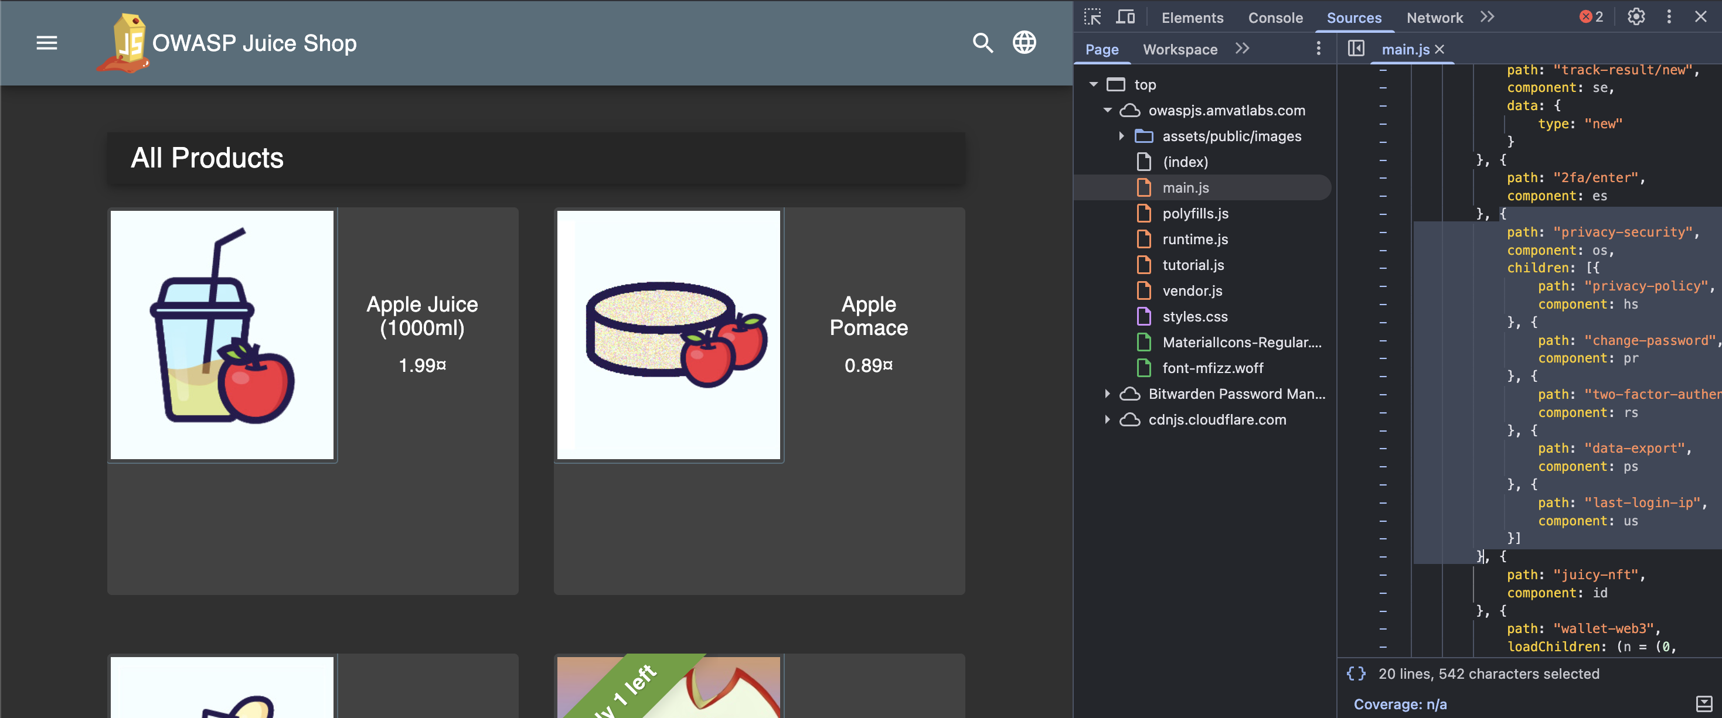The image size is (1722, 718).
Task: Open the Apple Juice product image
Action: coord(222,334)
